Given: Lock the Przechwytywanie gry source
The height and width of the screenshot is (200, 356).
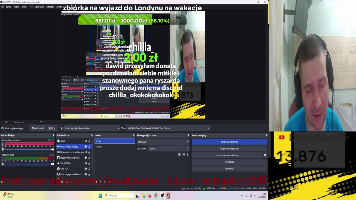Looking at the screenshot, I should (89, 147).
